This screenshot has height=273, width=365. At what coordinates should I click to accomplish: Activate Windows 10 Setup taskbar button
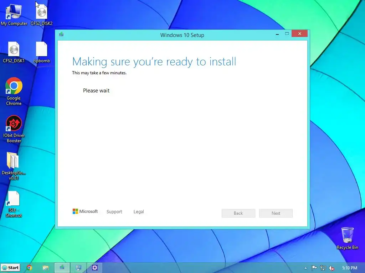coord(62,268)
